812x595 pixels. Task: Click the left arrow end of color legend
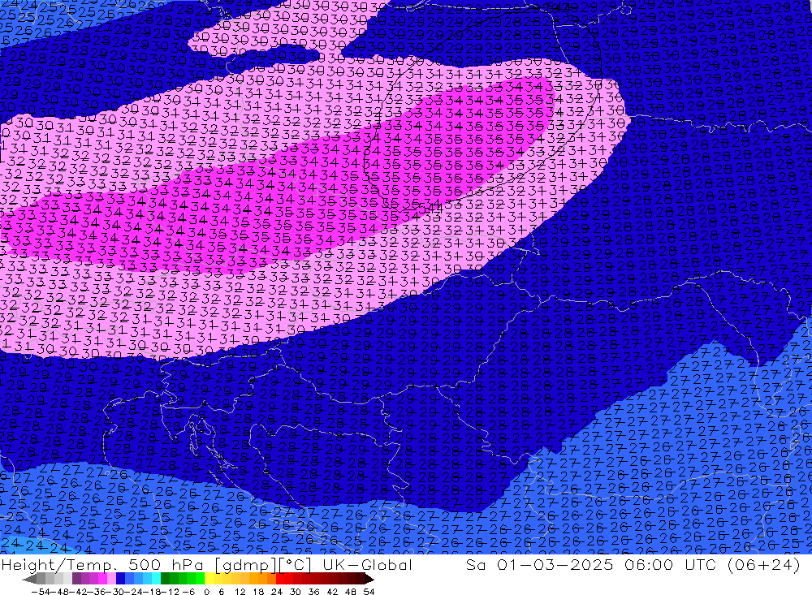[x=29, y=580]
